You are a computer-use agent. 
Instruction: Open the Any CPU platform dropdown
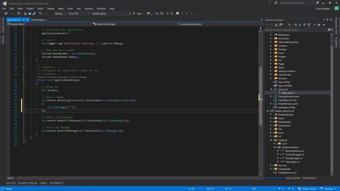click(79, 14)
